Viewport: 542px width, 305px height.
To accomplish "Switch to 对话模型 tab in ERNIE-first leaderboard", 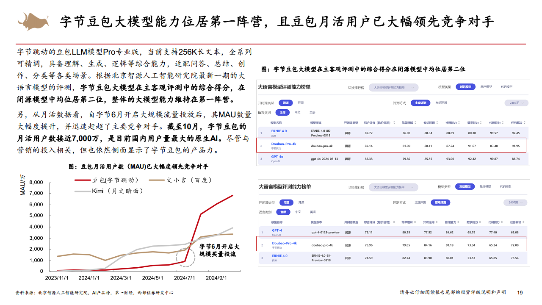I will 466,87.
